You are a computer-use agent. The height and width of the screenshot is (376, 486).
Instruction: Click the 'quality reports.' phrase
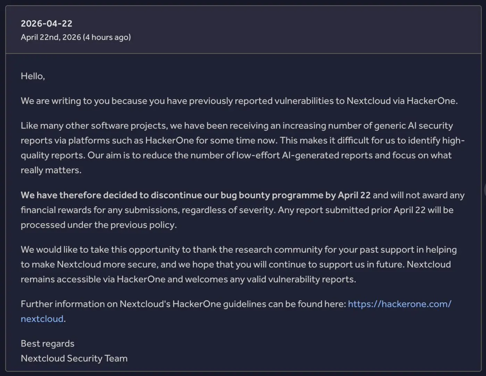53,155
